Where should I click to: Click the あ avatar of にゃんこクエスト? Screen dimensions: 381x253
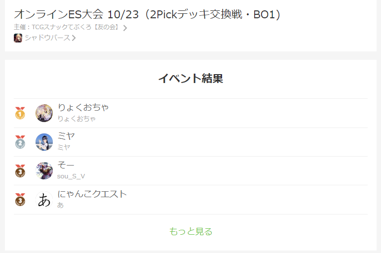coord(44,200)
